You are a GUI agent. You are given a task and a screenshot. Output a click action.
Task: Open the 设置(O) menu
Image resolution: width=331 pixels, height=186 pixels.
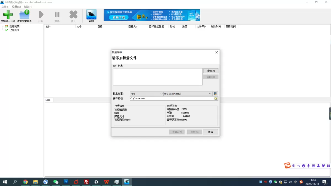click(17, 7)
